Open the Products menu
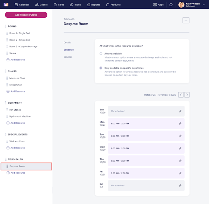Viewport: 209px width, 204px height. point(113,5)
